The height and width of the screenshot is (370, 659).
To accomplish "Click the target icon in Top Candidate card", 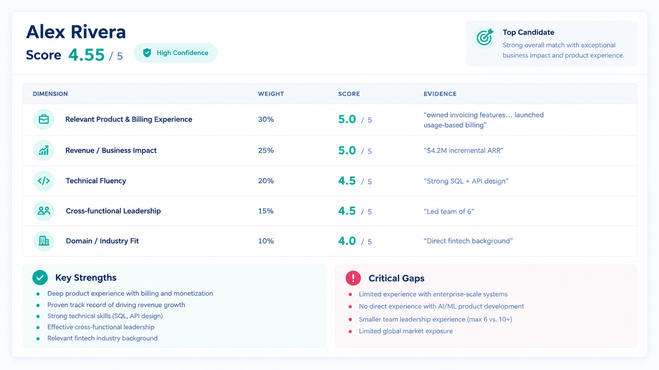I will (484, 38).
